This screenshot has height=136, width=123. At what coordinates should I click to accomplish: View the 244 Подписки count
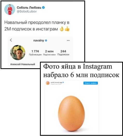click(63, 53)
